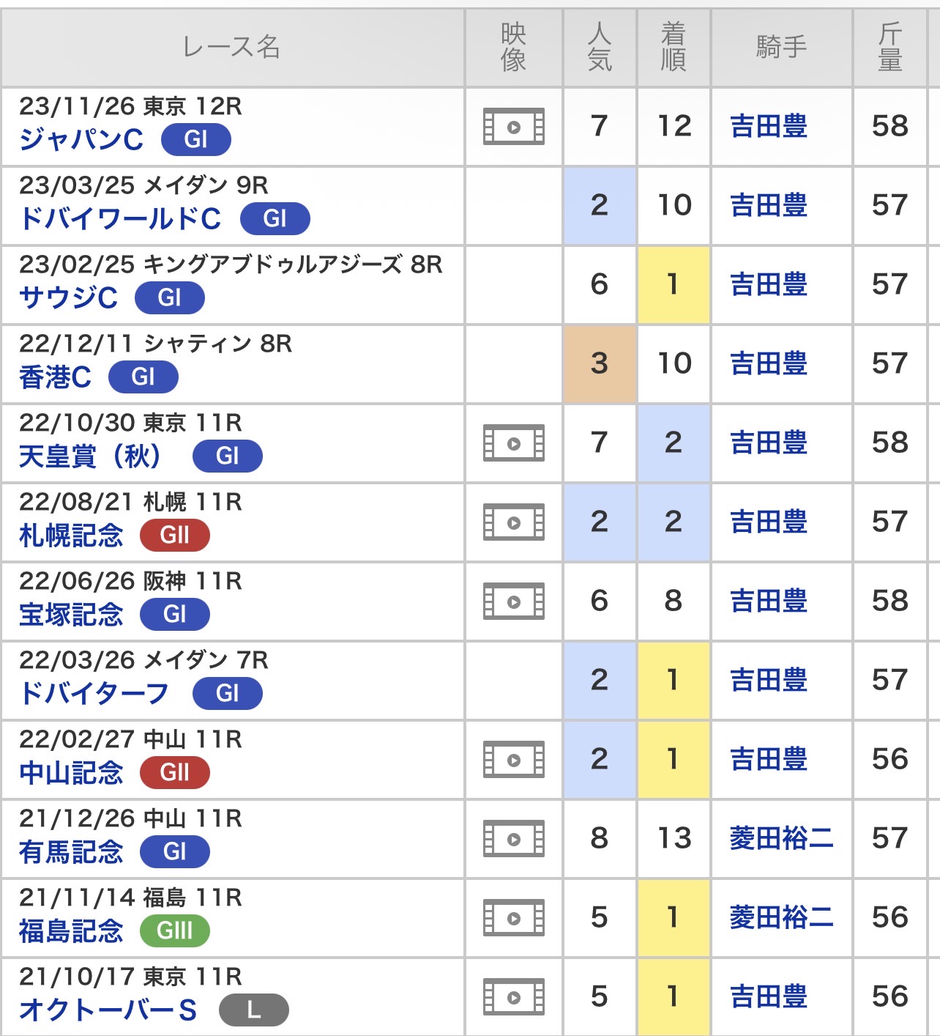Play the 天皇賞（秋） race video
Screen dimensions: 940x1036
tap(513, 443)
